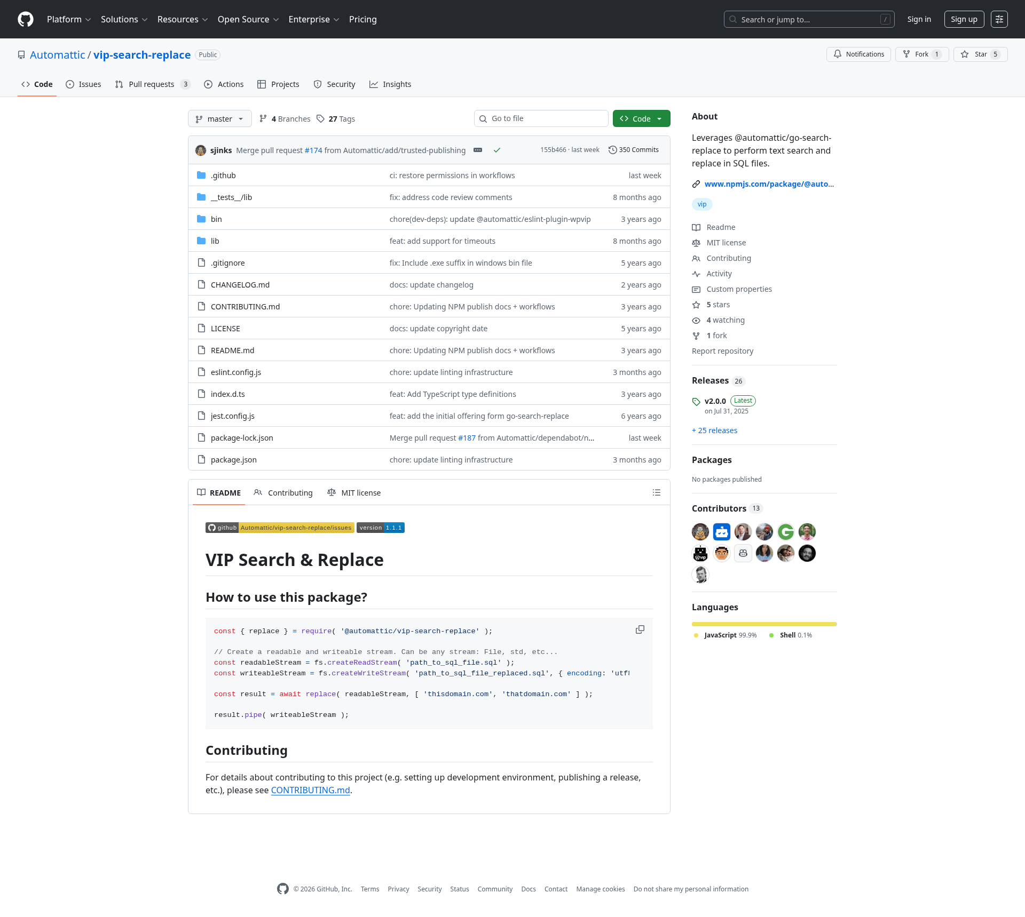Click the bin folder icon
Image resolution: width=1025 pixels, height=917 pixels.
[x=201, y=219]
